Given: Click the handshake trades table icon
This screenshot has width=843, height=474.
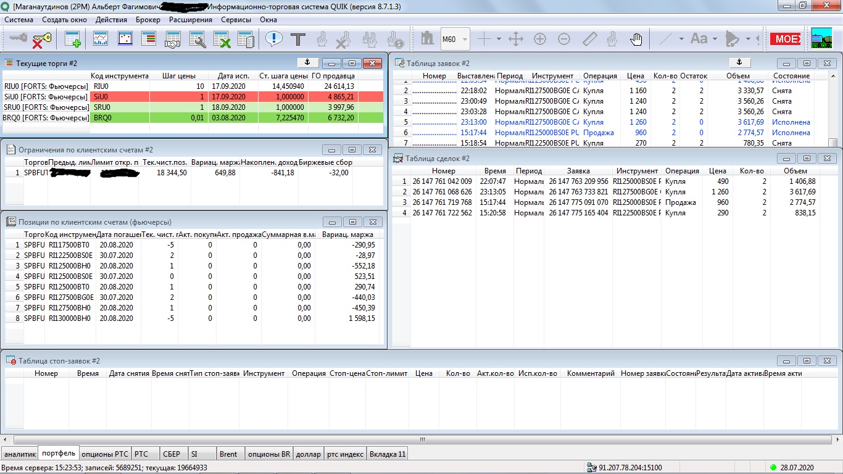Looking at the screenshot, I should (172, 39).
